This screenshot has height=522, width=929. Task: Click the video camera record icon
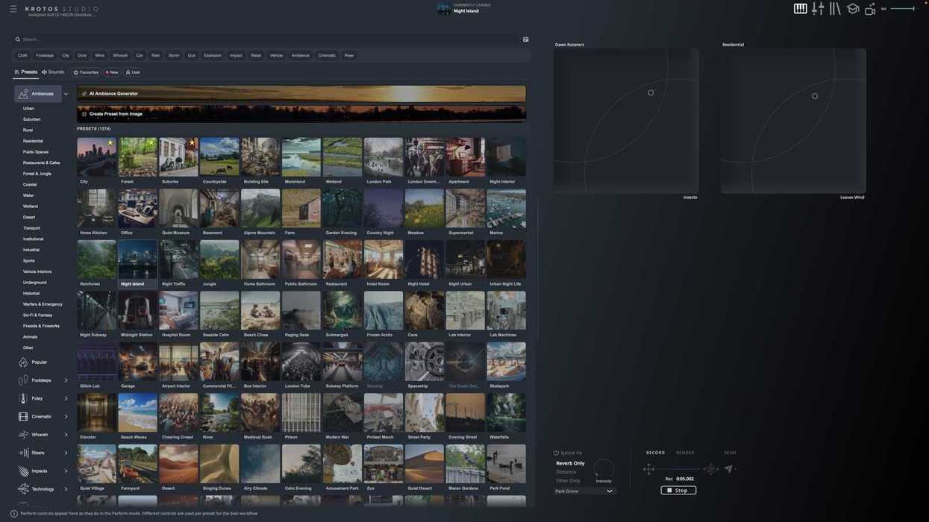click(870, 9)
